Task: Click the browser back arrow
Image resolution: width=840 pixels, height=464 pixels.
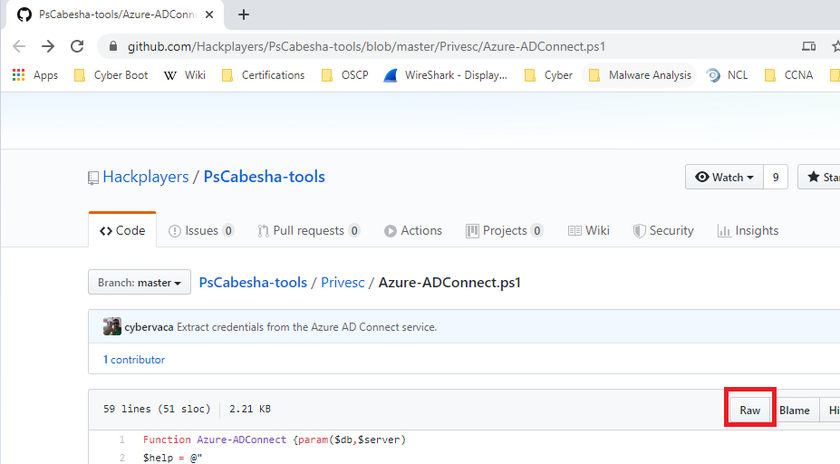Action: click(19, 46)
